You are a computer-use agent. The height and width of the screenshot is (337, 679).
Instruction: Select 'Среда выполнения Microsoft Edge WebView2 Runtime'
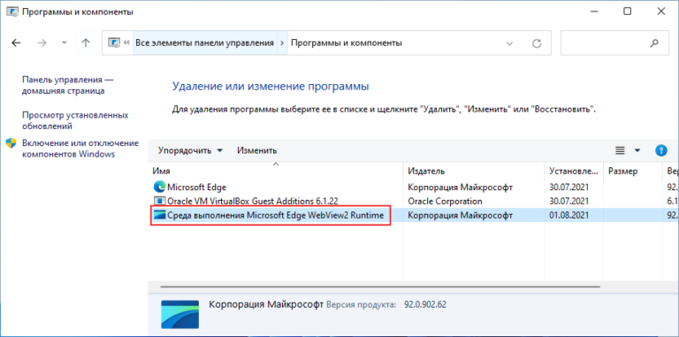point(276,215)
